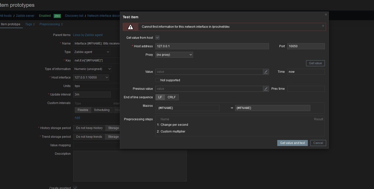374x189 pixels.
Task: Select CRLF end of line sequence
Action: (x=172, y=97)
